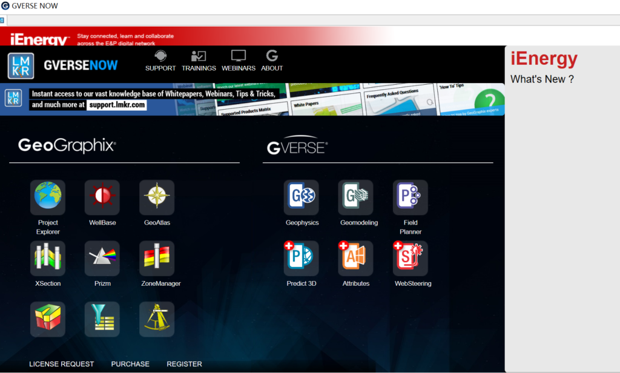Launch the Predict 3D icon

click(x=302, y=258)
